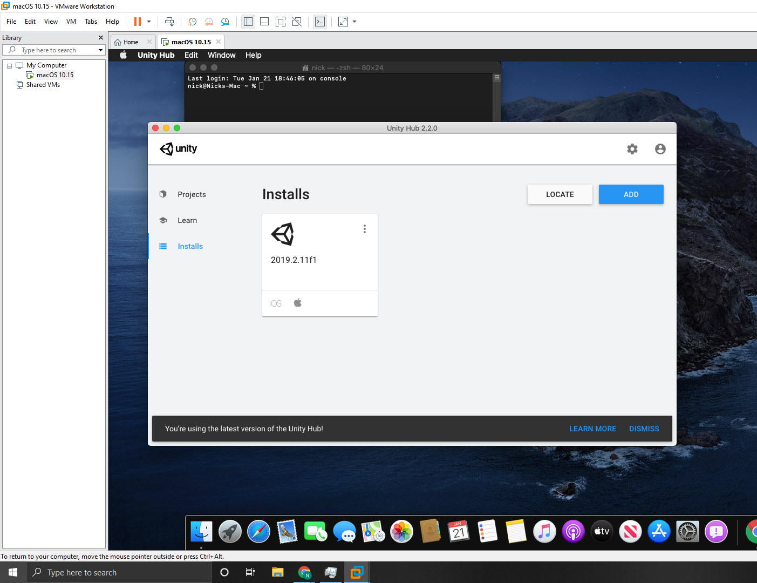
Task: Click the Unity logo in Hub header
Action: coord(179,149)
